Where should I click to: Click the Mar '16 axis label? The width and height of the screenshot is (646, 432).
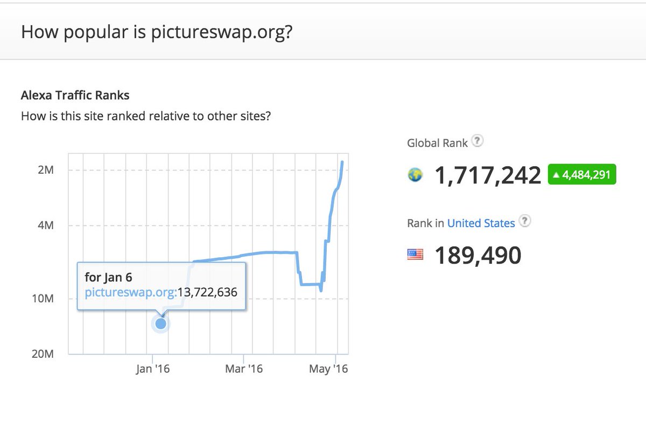244,369
